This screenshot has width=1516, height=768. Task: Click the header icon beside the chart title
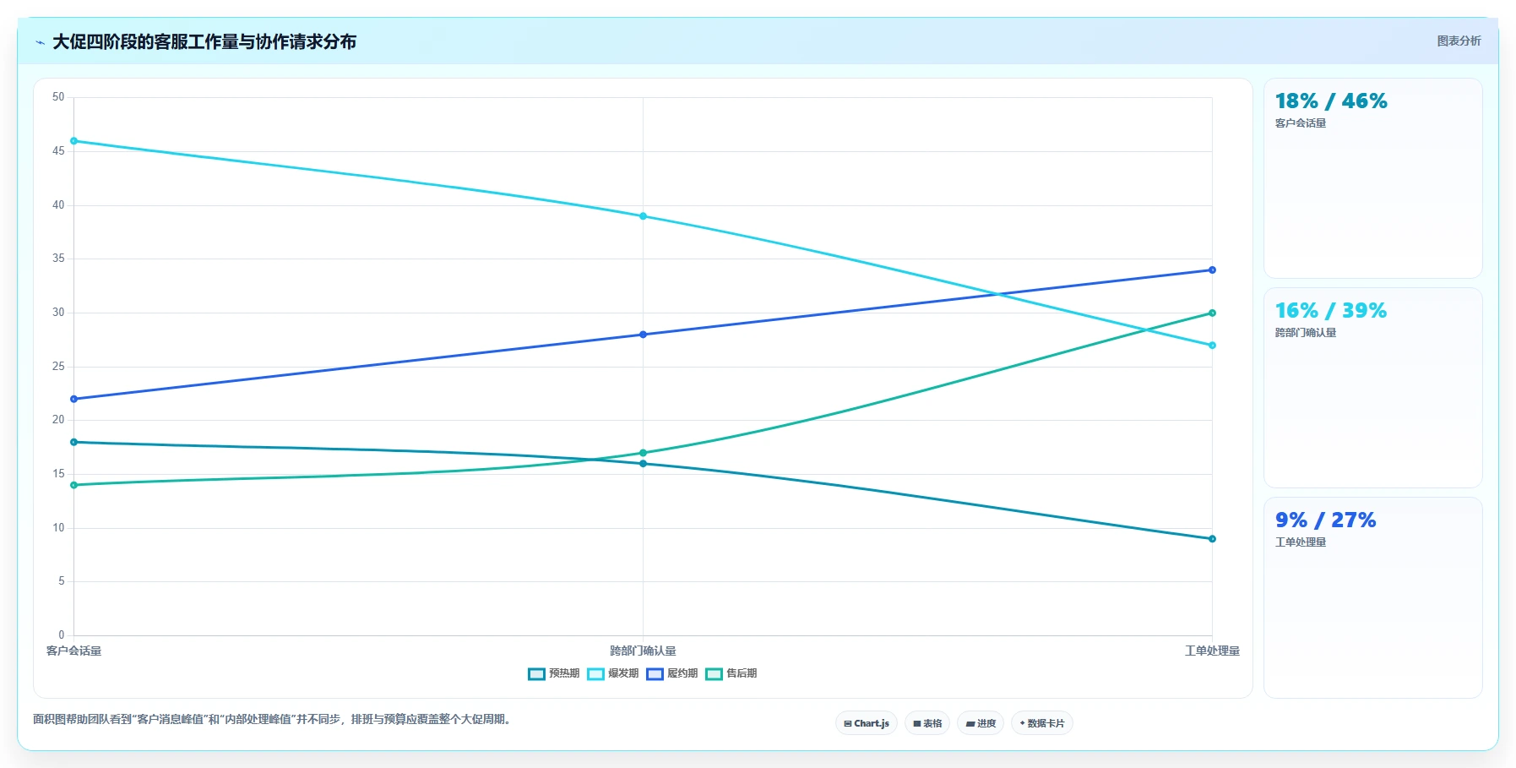40,42
